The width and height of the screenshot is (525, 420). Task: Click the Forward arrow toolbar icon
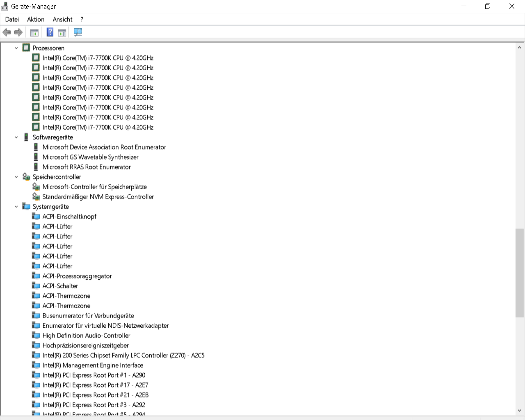(x=18, y=32)
